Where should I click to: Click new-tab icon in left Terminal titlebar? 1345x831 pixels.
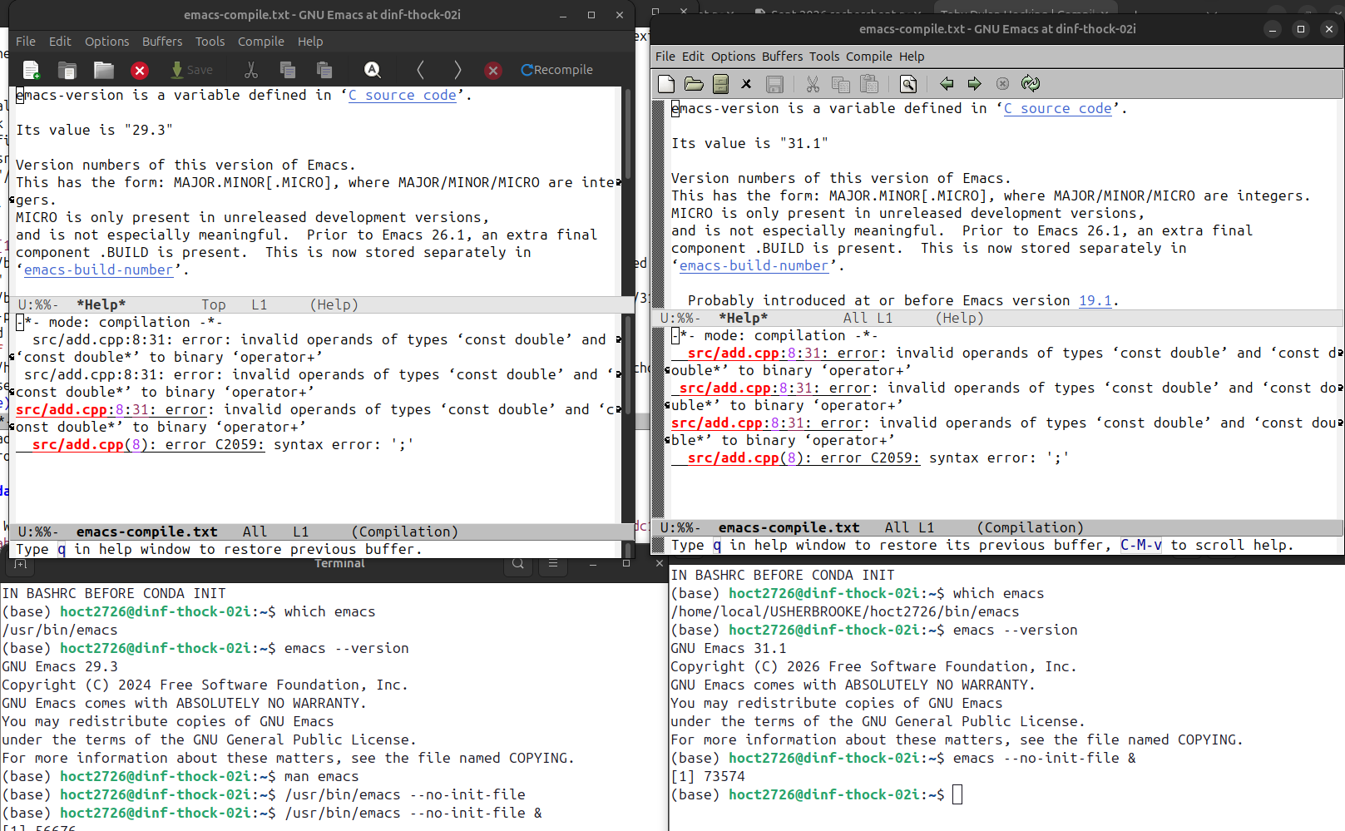pyautogui.click(x=20, y=565)
